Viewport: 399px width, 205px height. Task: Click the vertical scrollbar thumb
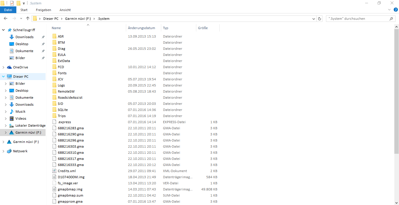[x=396, y=91]
